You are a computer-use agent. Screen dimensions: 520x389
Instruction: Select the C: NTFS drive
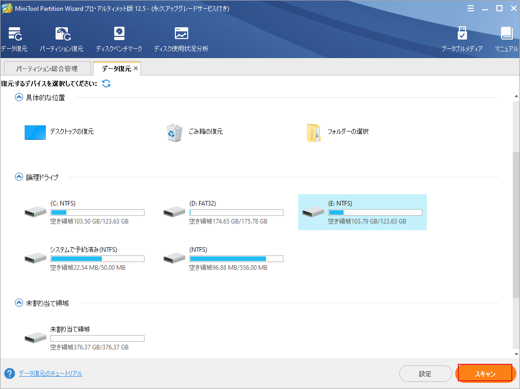pos(85,212)
